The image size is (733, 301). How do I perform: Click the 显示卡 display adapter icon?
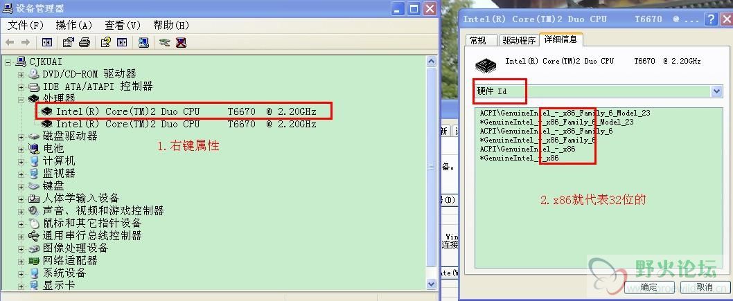pyautogui.click(x=34, y=285)
